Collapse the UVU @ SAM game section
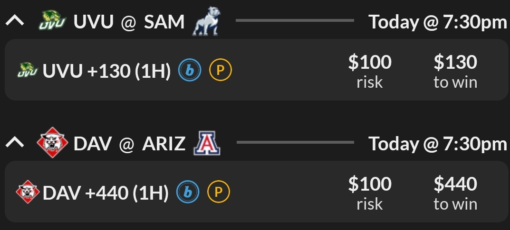 tap(17, 22)
